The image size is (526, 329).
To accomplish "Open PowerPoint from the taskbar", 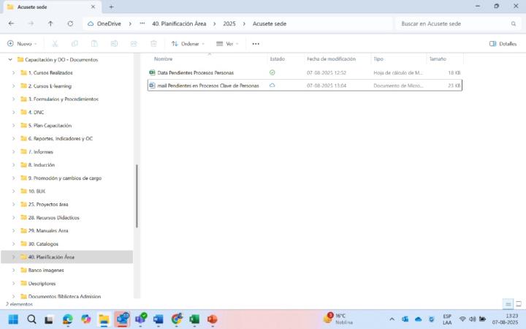I will [x=213, y=319].
